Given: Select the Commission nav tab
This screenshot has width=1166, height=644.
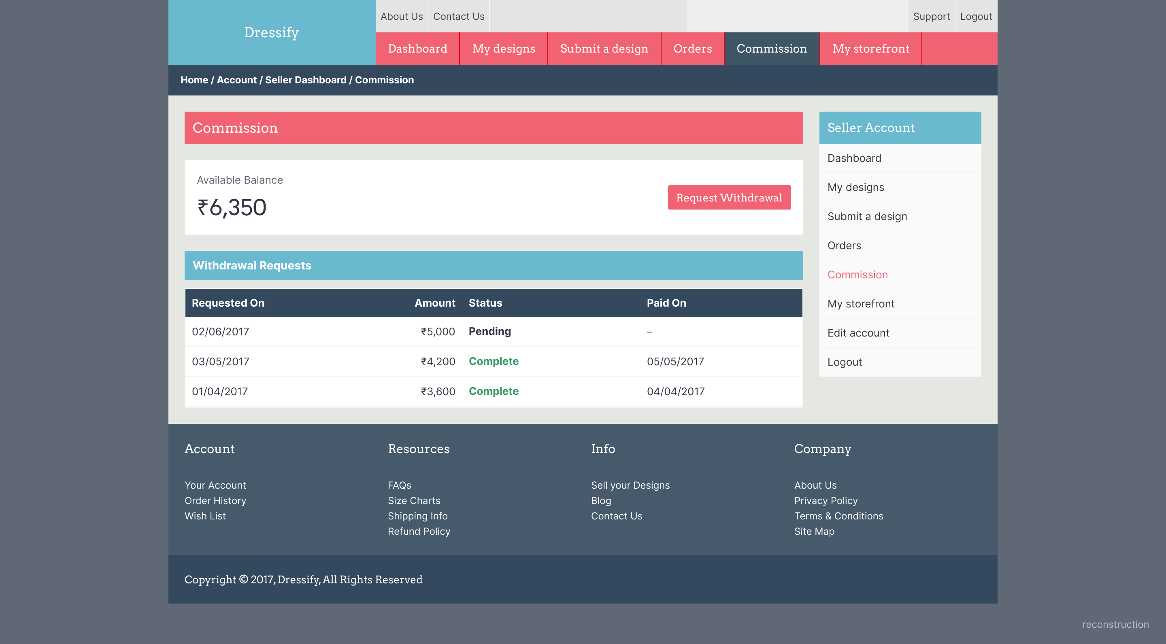Looking at the screenshot, I should point(771,49).
